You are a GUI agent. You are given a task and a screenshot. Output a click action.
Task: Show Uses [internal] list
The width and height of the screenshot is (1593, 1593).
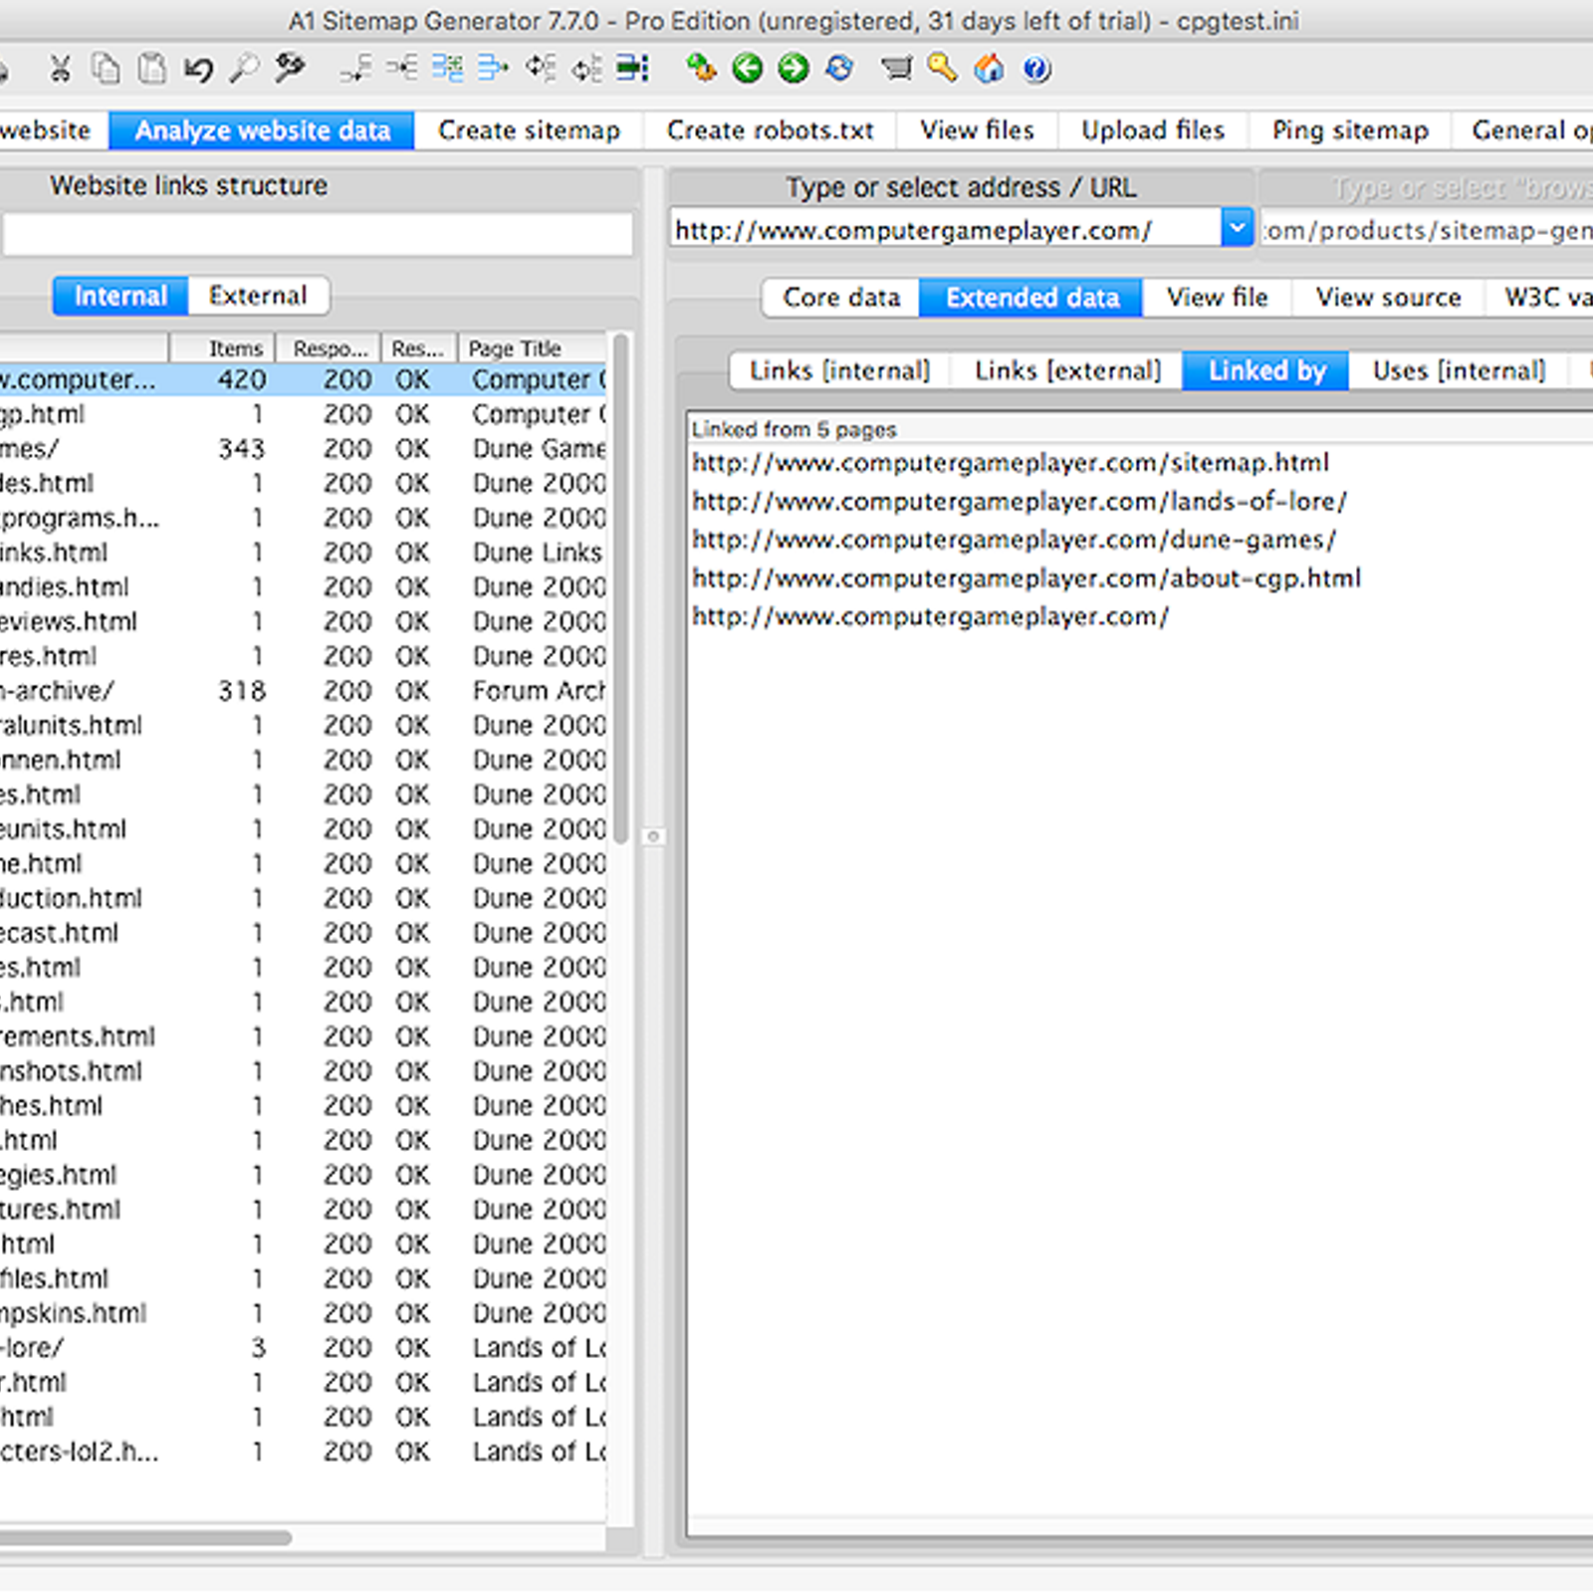[x=1459, y=370]
